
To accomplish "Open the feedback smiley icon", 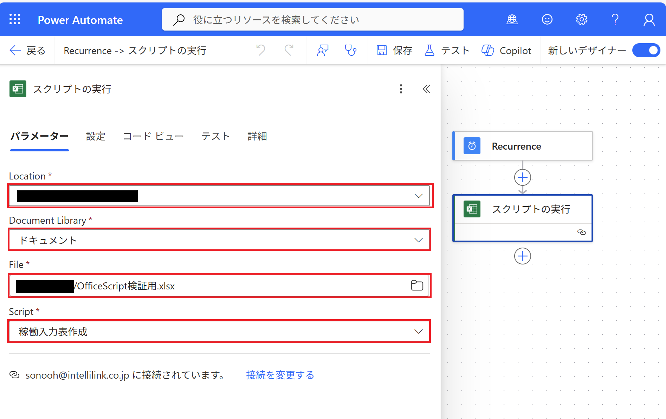I will [547, 20].
